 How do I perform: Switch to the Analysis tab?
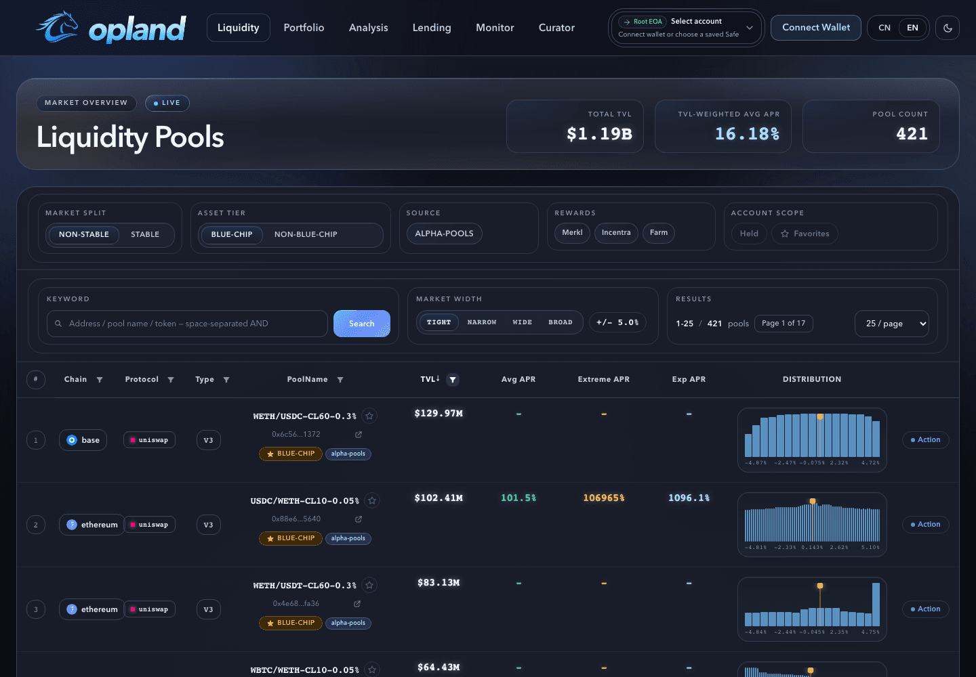click(x=369, y=28)
